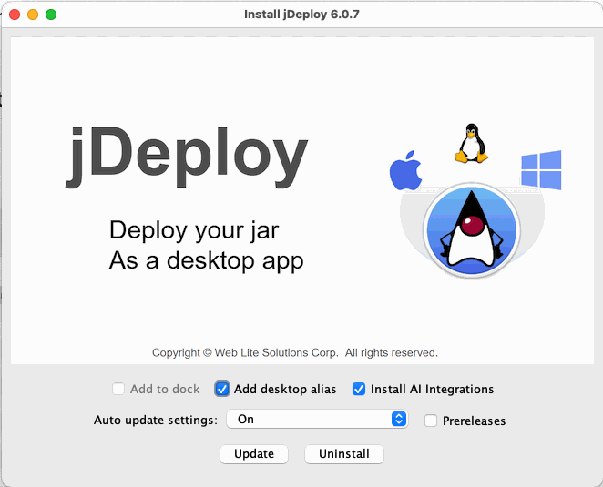Uncheck Install AI Integrations checkbox
Screen dimensions: 603x487
pyautogui.click(x=359, y=389)
